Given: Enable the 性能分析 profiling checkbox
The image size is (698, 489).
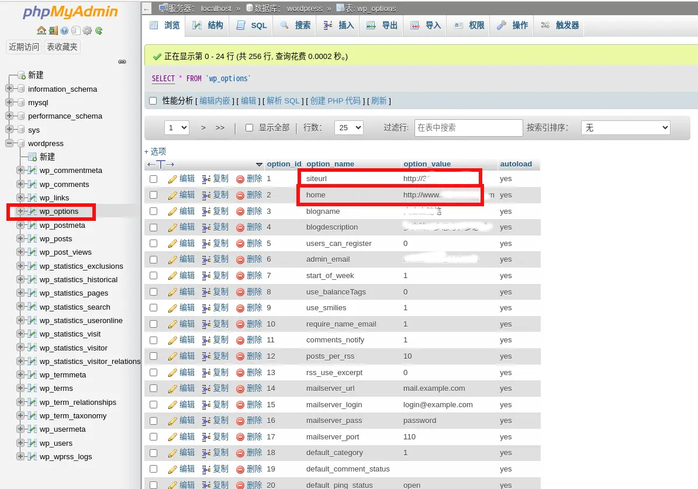Looking at the screenshot, I should pos(153,101).
